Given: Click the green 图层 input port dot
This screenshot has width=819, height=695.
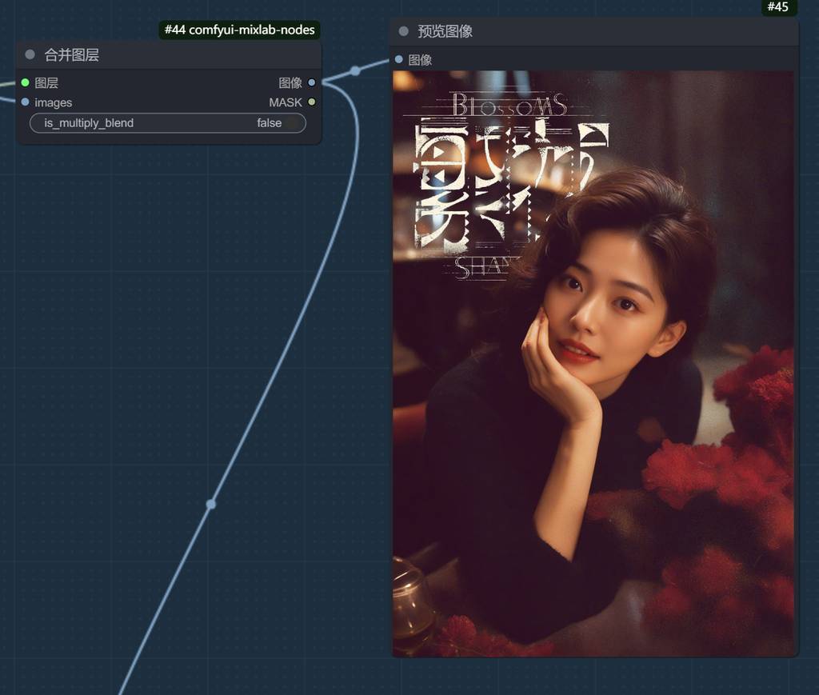Looking at the screenshot, I should pyautogui.click(x=26, y=82).
